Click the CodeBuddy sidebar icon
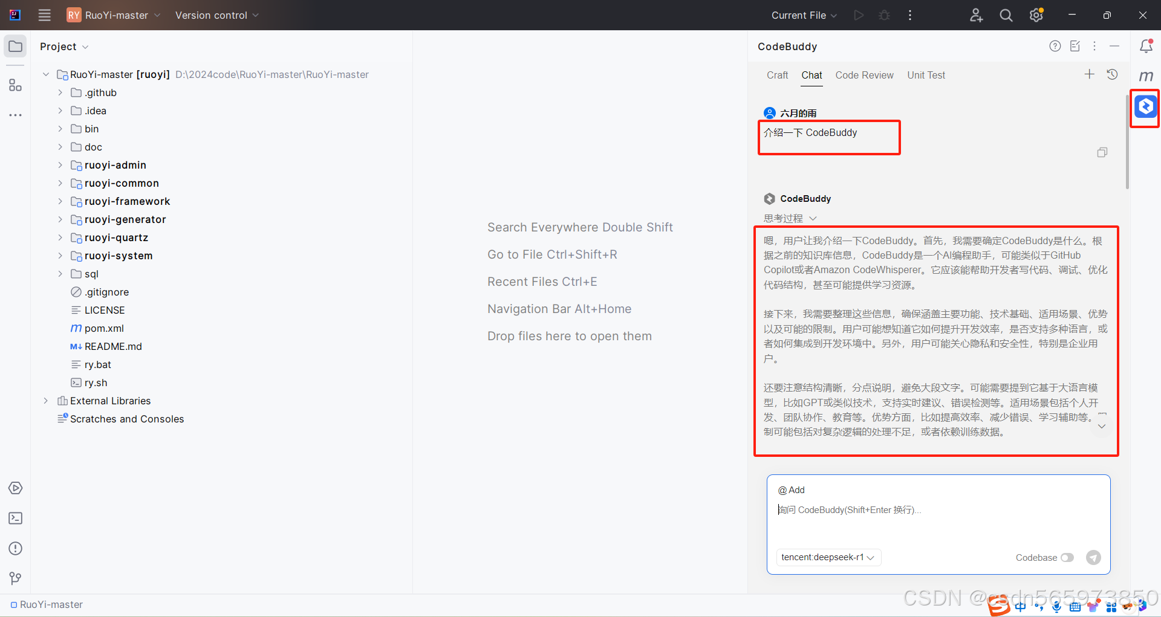Screen dimensions: 1161x617 point(1146,106)
